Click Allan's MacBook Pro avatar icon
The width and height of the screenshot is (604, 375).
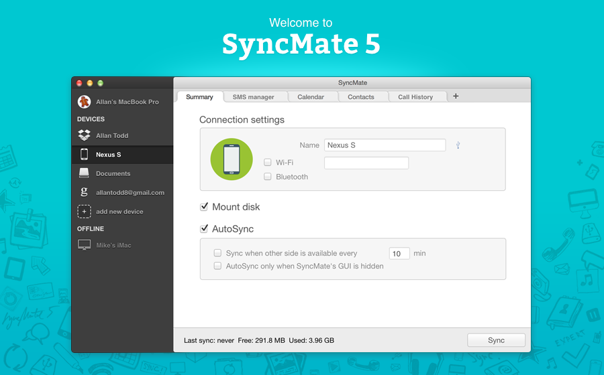[x=84, y=102]
